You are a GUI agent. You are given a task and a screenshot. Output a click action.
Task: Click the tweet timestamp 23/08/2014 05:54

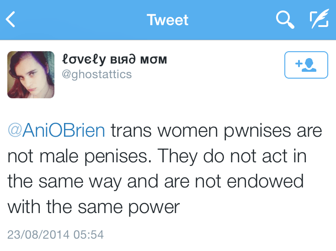55,235
